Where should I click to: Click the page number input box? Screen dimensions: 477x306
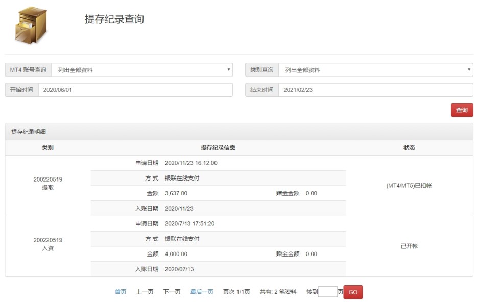point(327,292)
